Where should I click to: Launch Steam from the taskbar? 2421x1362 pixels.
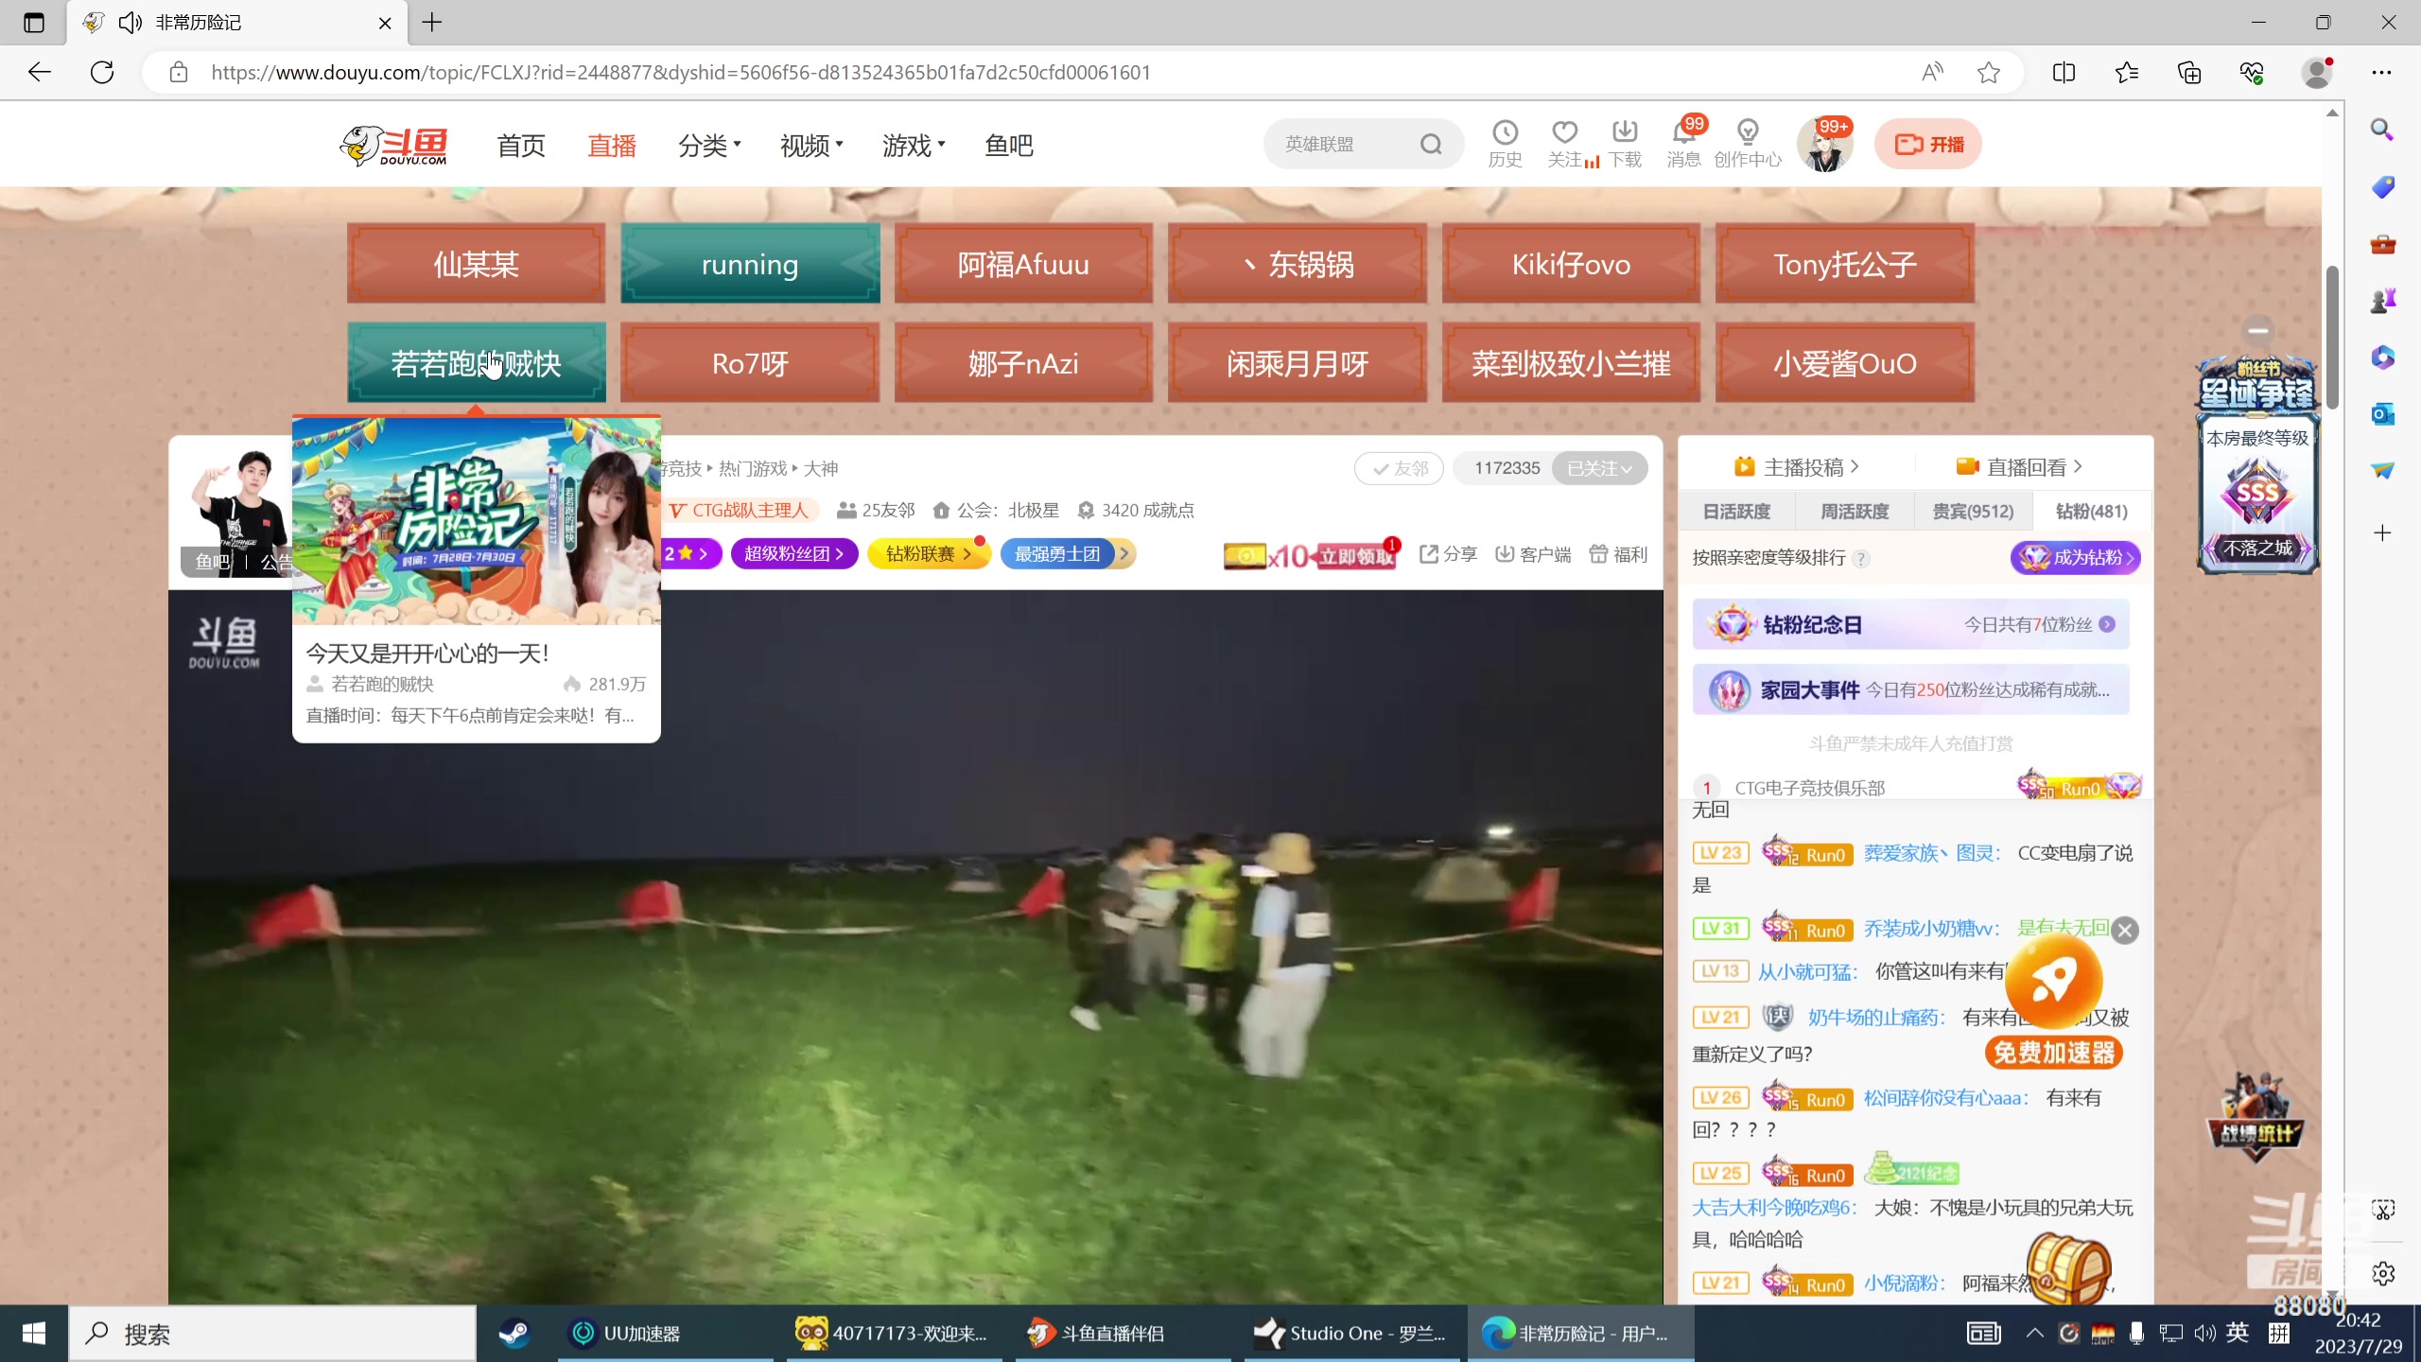514,1333
